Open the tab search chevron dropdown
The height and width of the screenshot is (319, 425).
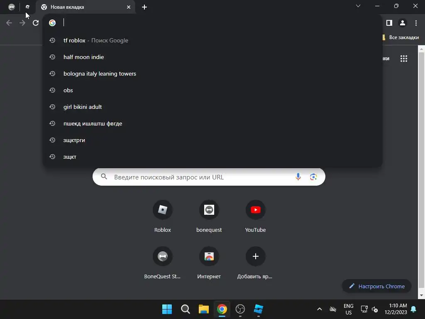pos(358,6)
